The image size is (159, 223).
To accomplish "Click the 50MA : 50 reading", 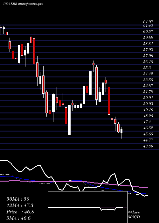I will pos(18,199).
